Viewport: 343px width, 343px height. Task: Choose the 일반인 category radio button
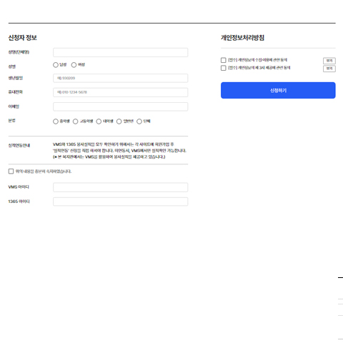(119, 121)
